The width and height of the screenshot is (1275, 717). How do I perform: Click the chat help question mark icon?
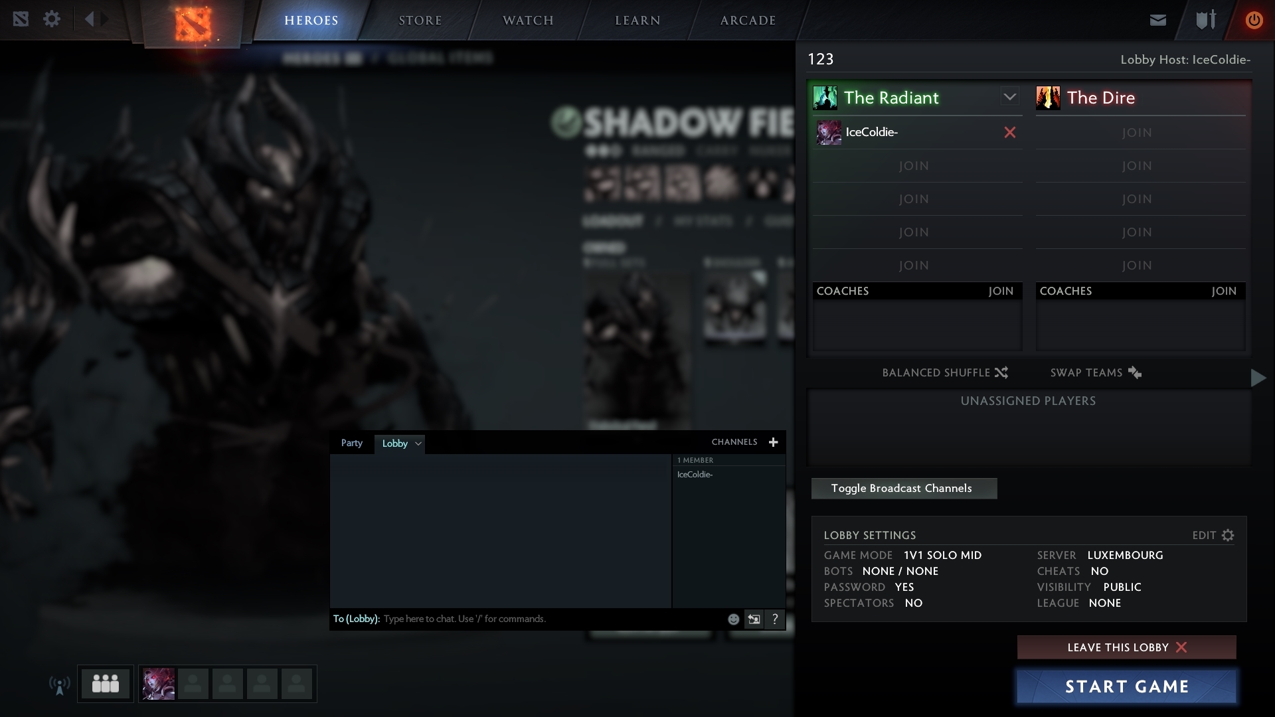point(774,619)
